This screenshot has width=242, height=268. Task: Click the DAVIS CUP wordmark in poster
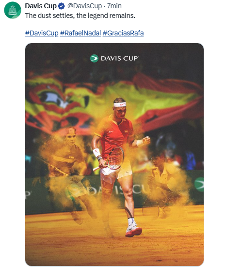[x=120, y=58]
